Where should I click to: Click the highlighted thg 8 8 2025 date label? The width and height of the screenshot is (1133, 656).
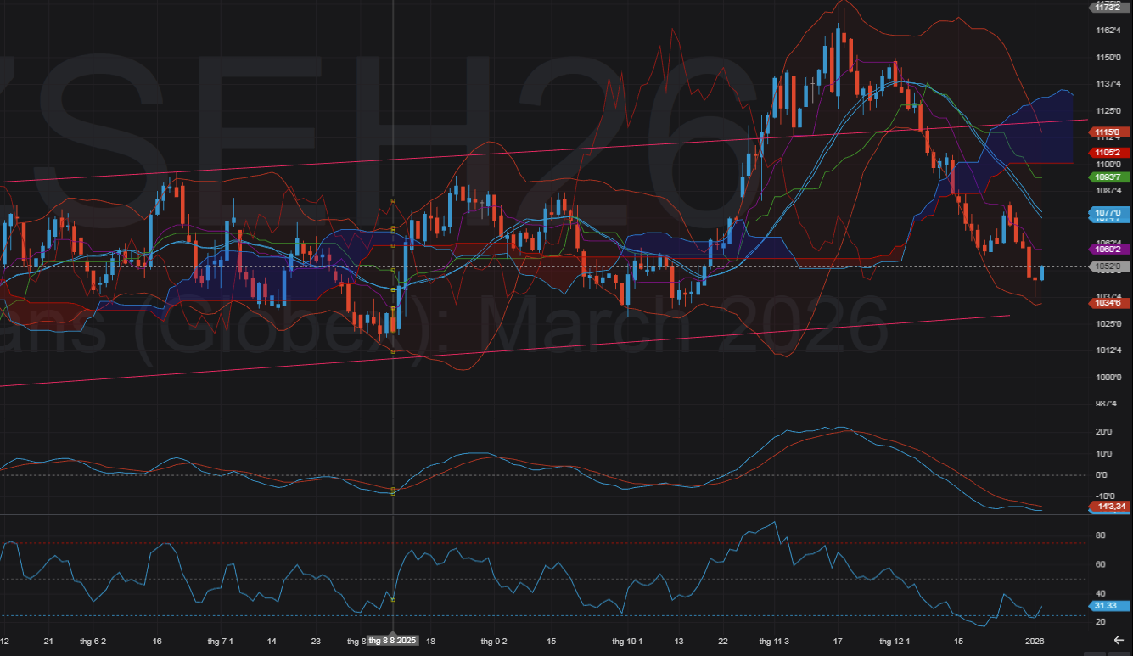coord(392,641)
